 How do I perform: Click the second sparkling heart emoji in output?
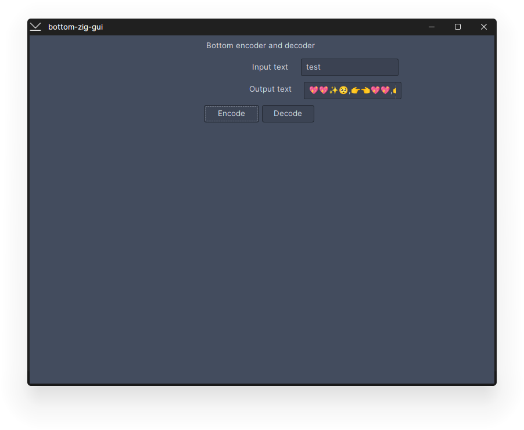click(x=324, y=90)
